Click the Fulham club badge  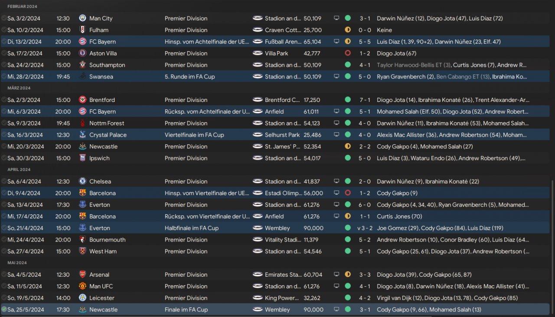tap(82, 30)
